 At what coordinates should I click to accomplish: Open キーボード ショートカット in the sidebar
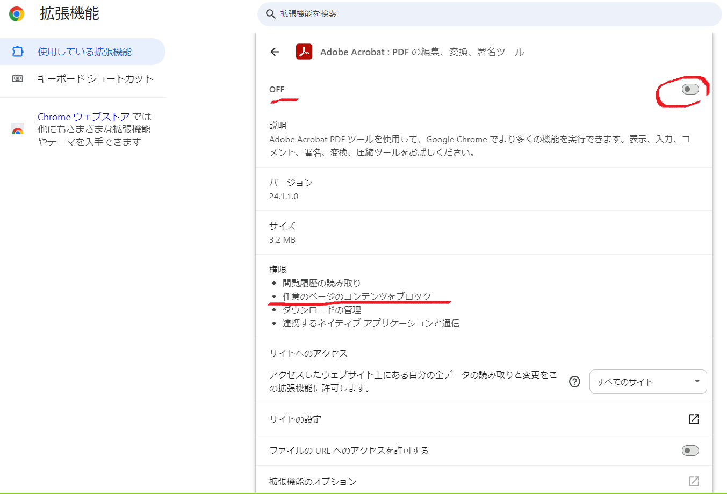click(x=83, y=79)
